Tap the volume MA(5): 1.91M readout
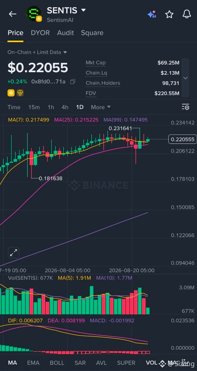The width and height of the screenshot is (197, 371). tap(75, 278)
